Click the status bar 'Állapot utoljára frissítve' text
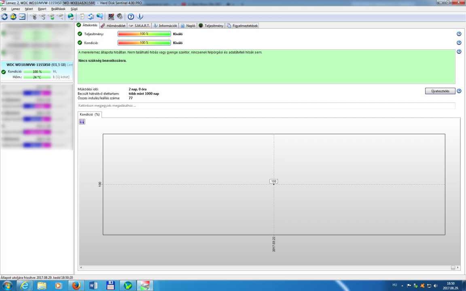Viewport: 466px width, 291px height. [x=37, y=278]
